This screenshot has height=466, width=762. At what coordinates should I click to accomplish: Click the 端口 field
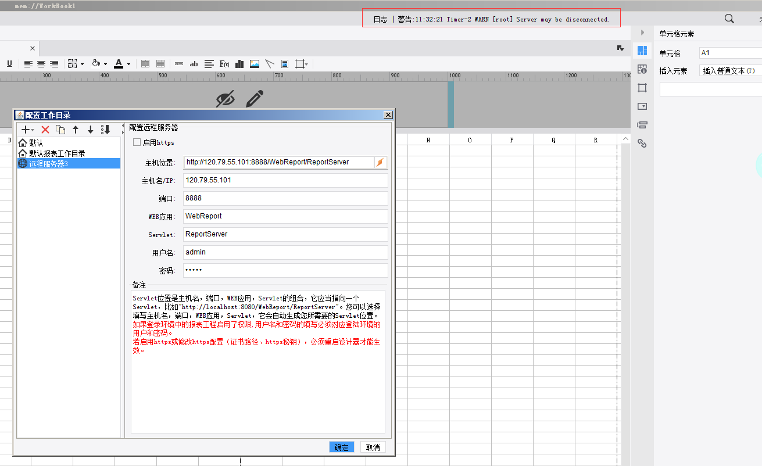point(285,198)
